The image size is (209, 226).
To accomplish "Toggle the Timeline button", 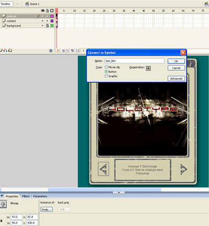I will (6, 4).
